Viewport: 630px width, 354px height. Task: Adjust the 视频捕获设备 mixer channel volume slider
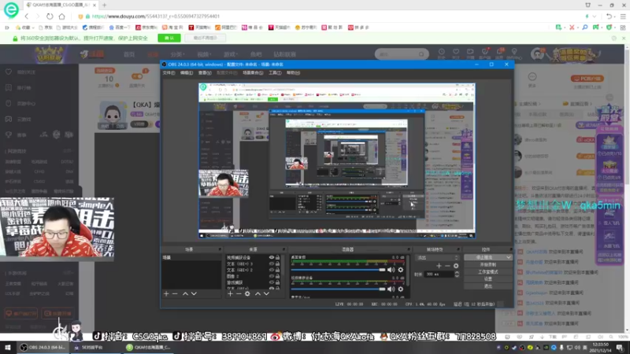click(338, 289)
